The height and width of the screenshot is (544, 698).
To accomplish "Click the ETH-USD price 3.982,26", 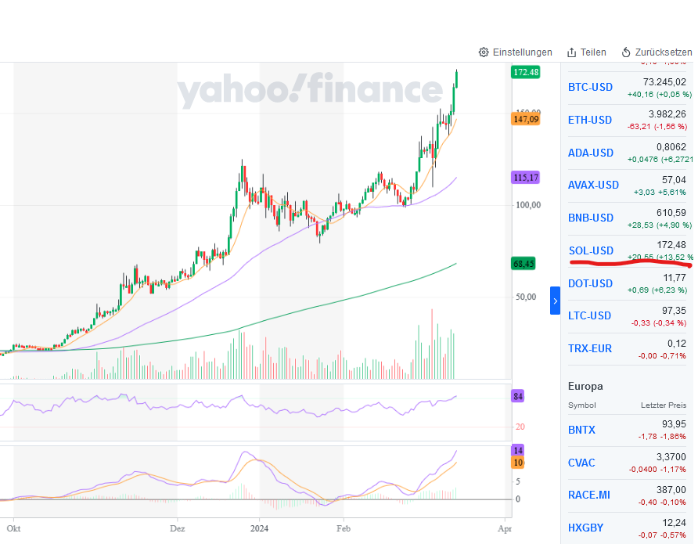I will click(667, 114).
